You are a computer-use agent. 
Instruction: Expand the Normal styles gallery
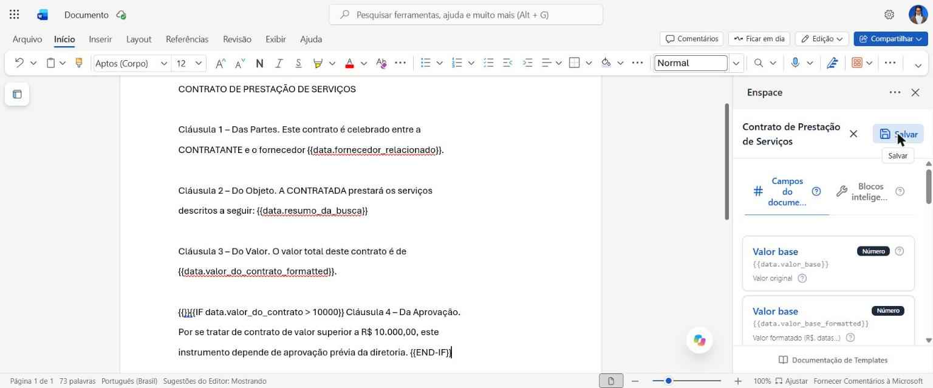coord(736,63)
